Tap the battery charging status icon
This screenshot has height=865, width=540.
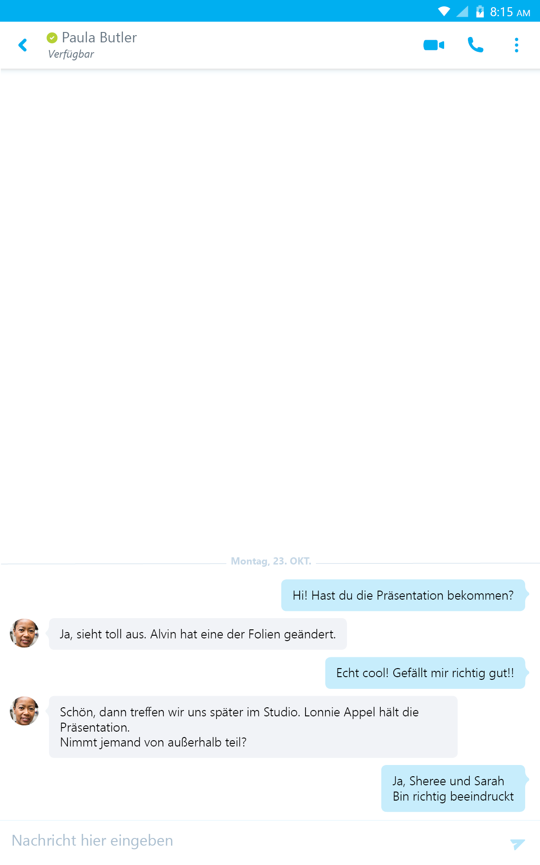click(x=480, y=11)
